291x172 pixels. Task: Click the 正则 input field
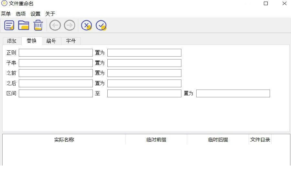click(56, 53)
